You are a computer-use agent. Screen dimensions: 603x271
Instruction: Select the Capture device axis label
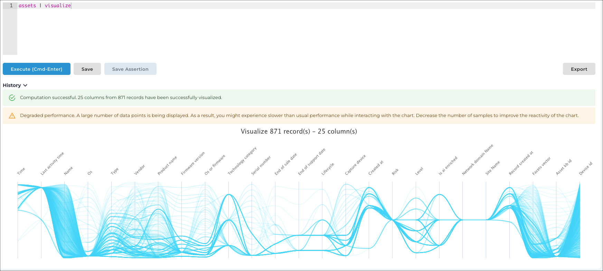click(x=355, y=165)
